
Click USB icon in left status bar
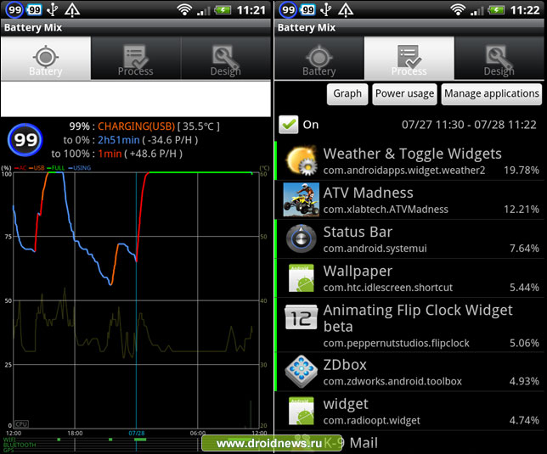(x=53, y=9)
